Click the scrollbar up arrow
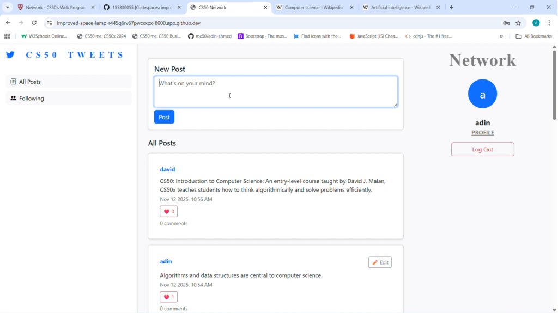558x313 pixels. coord(554,47)
